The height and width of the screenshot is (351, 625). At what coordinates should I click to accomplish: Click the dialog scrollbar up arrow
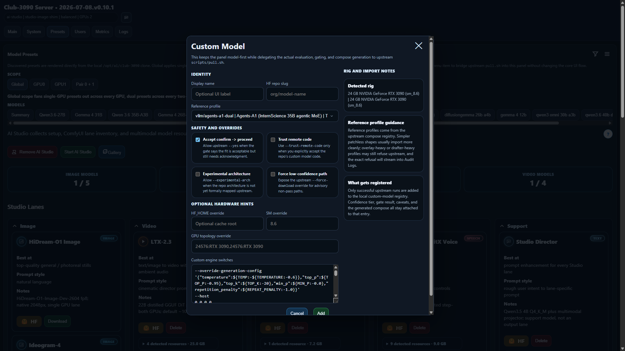tap(431, 39)
